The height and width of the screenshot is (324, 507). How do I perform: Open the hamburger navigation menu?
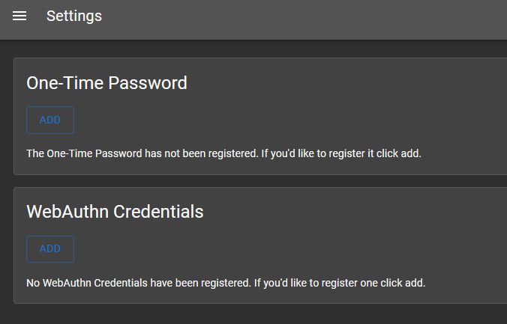(19, 16)
